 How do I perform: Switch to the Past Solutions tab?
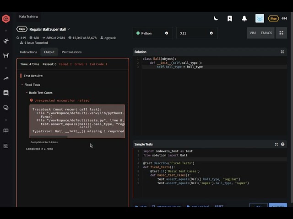click(x=71, y=52)
